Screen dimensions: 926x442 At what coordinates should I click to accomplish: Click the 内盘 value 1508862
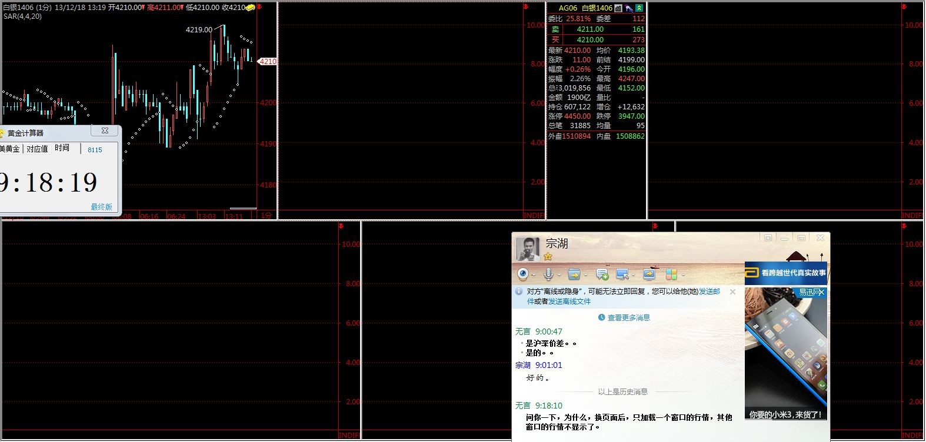[630, 136]
